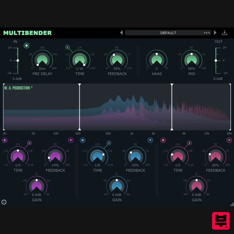Toggle the blue mid band power button
Viewport: 234px width, 234px height.
(83, 140)
